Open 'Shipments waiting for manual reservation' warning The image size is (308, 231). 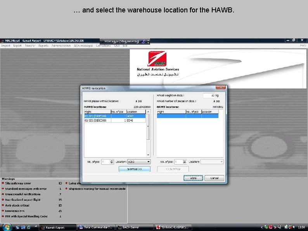97,189
